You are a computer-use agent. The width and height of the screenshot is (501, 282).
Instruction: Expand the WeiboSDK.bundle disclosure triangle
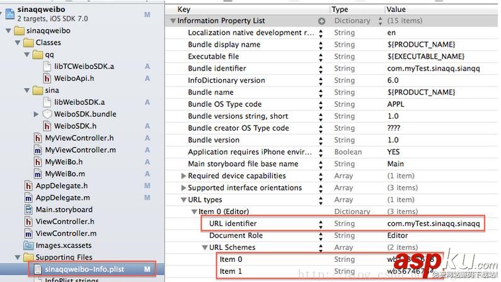[x=37, y=114]
